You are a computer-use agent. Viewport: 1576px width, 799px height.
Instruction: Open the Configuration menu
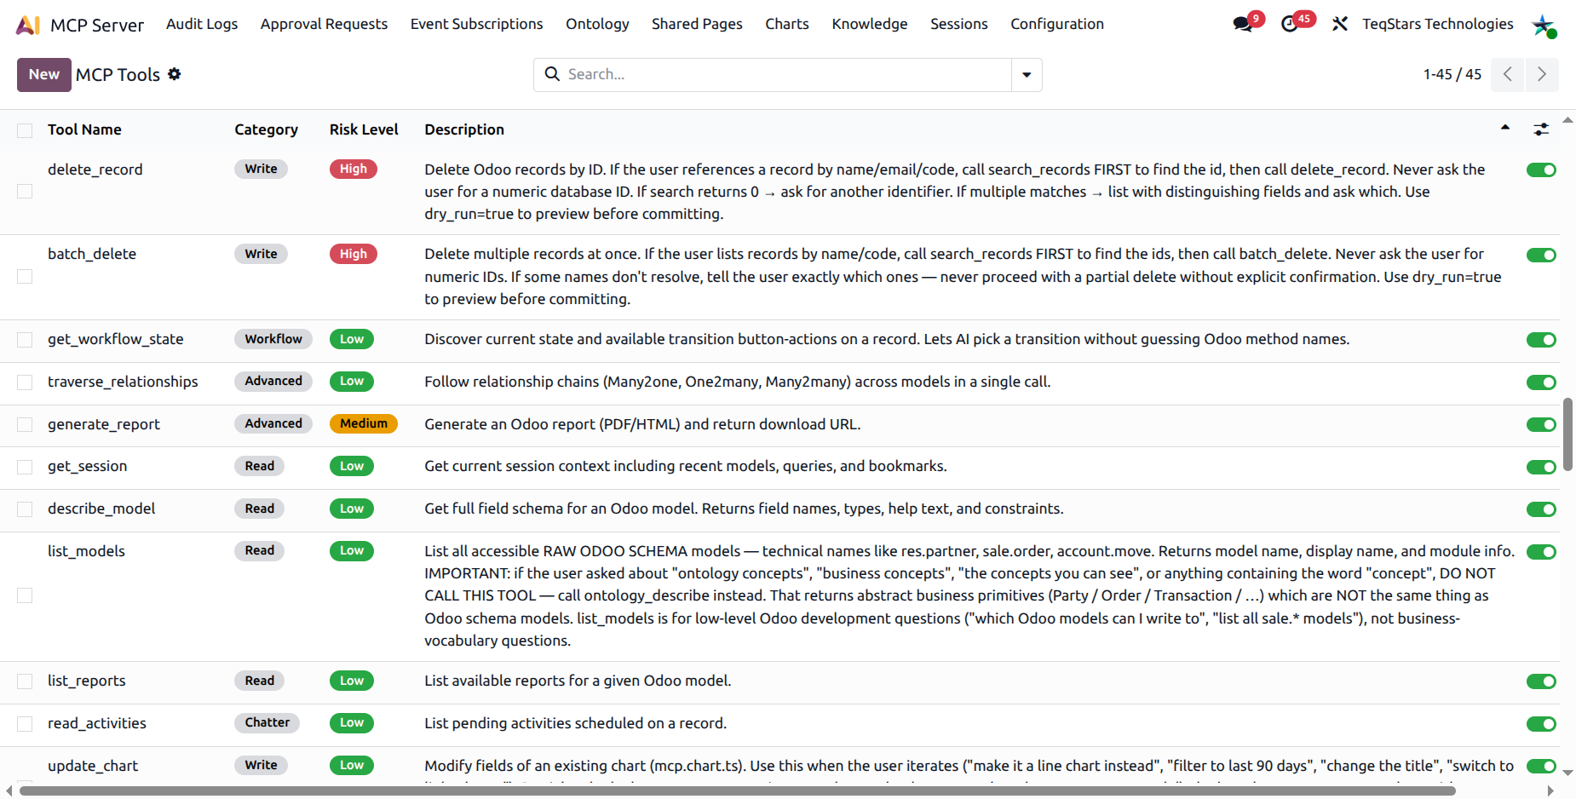pyautogui.click(x=1057, y=24)
